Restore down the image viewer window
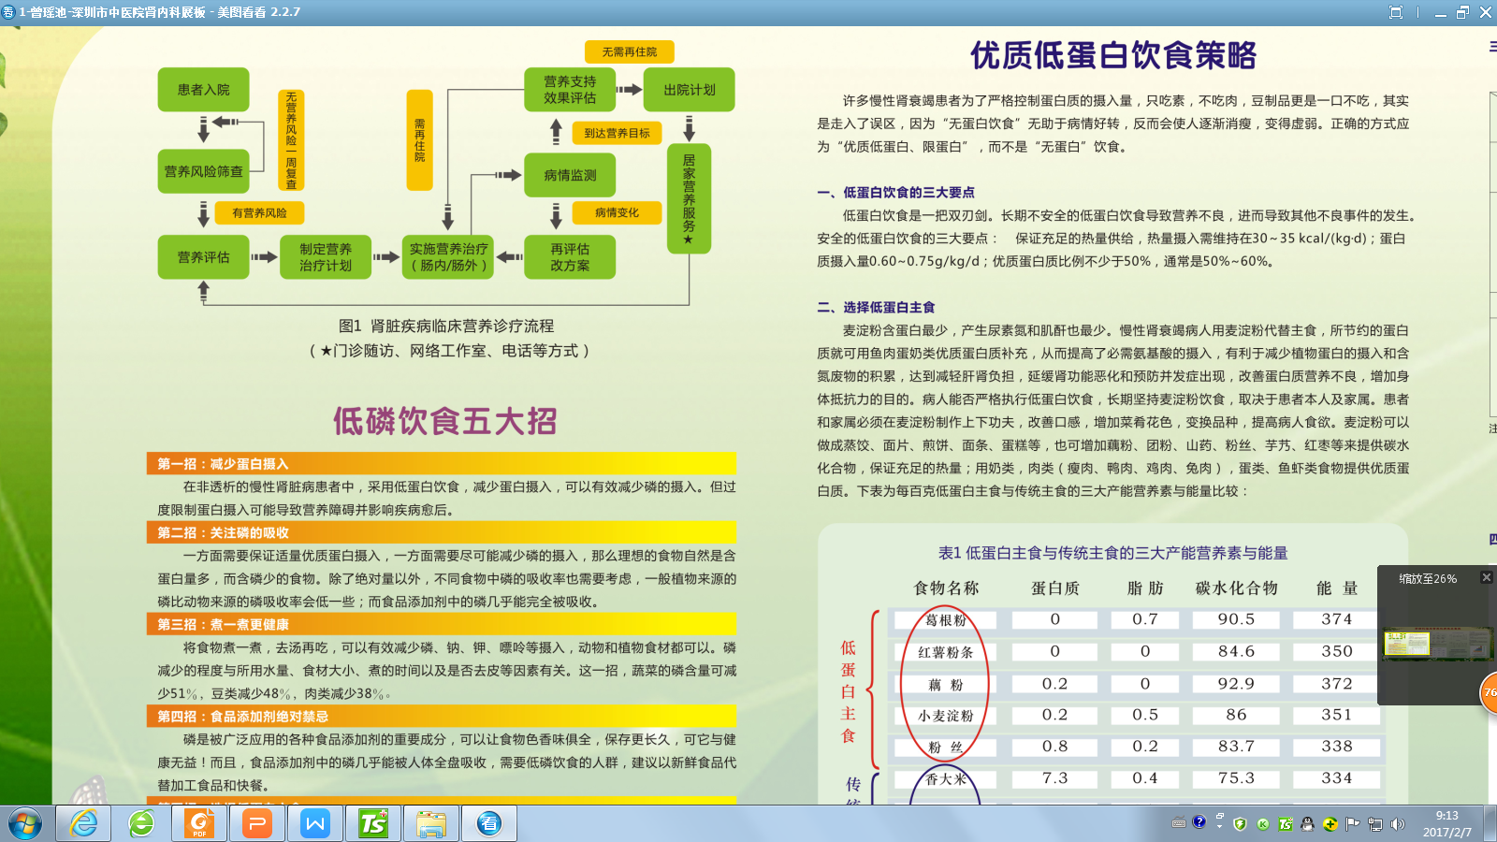Viewport: 1497px width, 842px height. [1462, 12]
